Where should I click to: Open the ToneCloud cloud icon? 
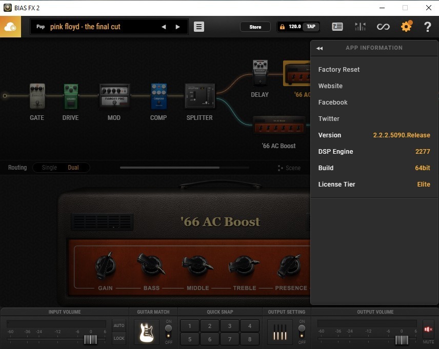pyautogui.click(x=10, y=27)
